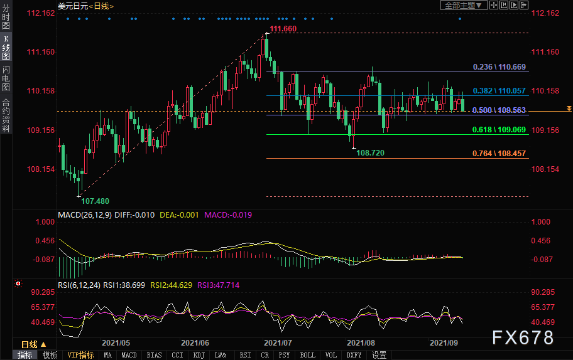Select the VIP指标 tab
This screenshot has height=360, width=573.
pyautogui.click(x=81, y=355)
